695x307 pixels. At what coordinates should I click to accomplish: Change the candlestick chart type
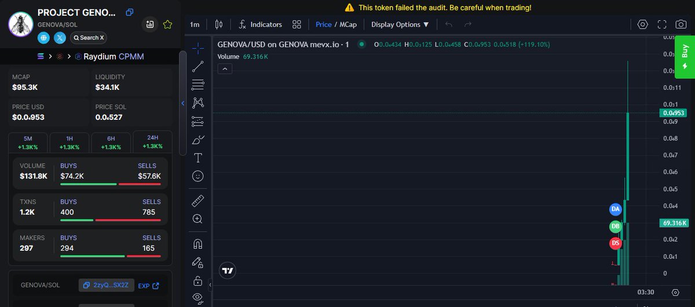click(x=219, y=24)
